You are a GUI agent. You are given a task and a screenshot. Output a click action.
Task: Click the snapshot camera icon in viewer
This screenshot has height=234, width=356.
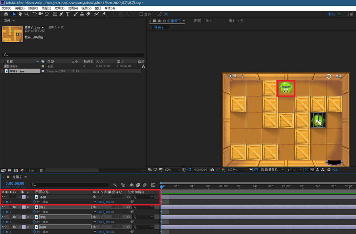(212, 170)
